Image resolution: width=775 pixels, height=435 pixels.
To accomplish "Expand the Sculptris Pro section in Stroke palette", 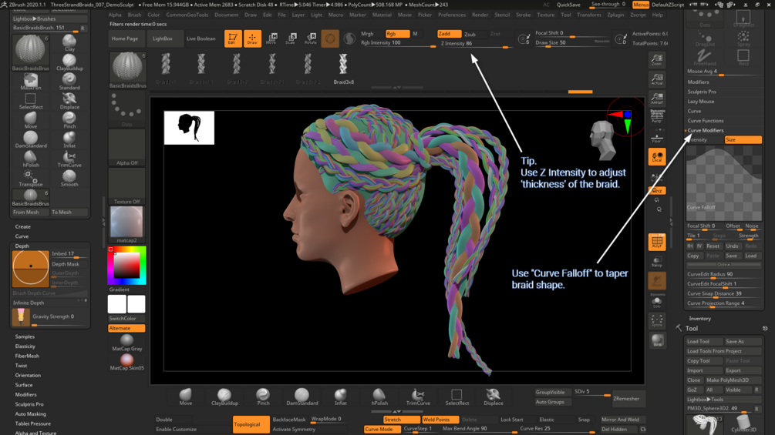I will (701, 92).
